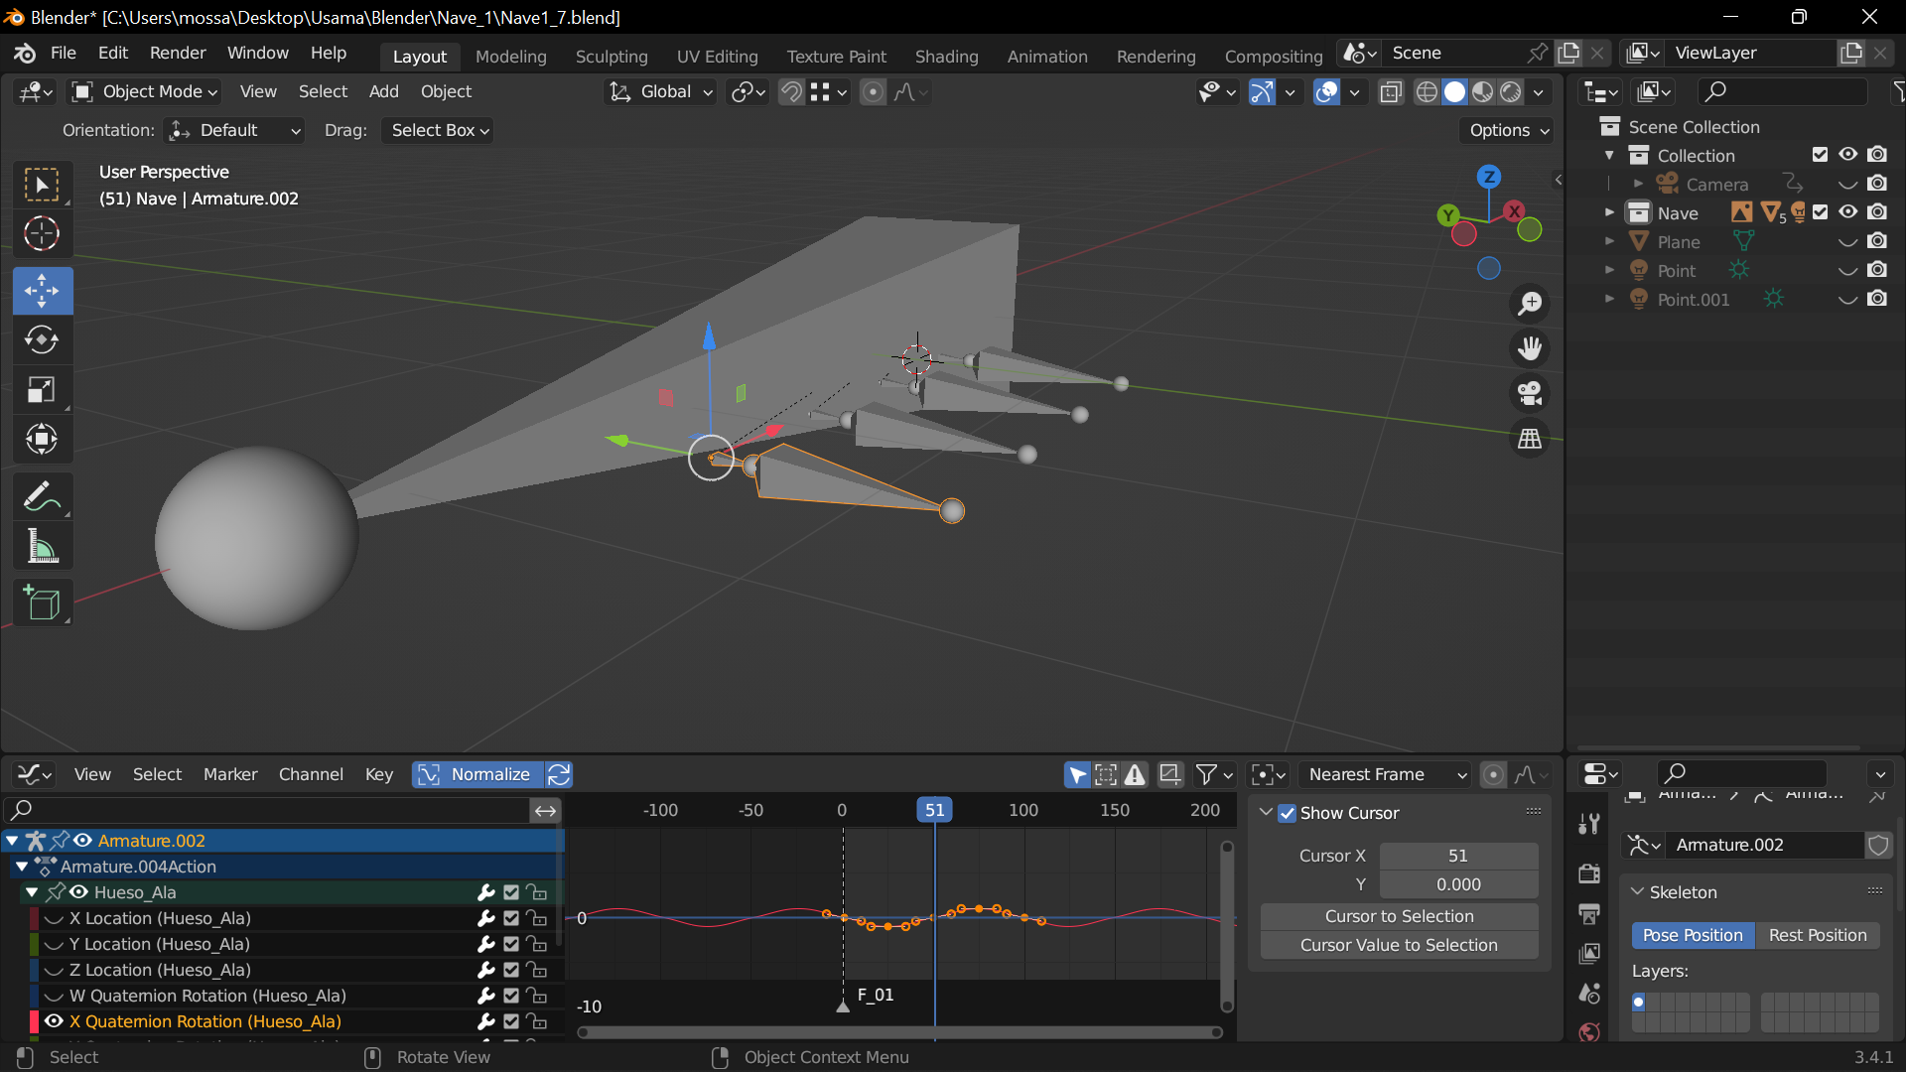Select the Measure tool
Image resolution: width=1906 pixels, height=1072 pixels.
point(42,546)
